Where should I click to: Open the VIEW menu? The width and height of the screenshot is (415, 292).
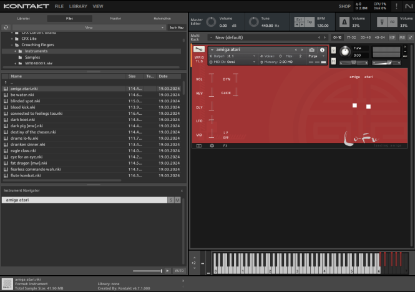pyautogui.click(x=98, y=6)
